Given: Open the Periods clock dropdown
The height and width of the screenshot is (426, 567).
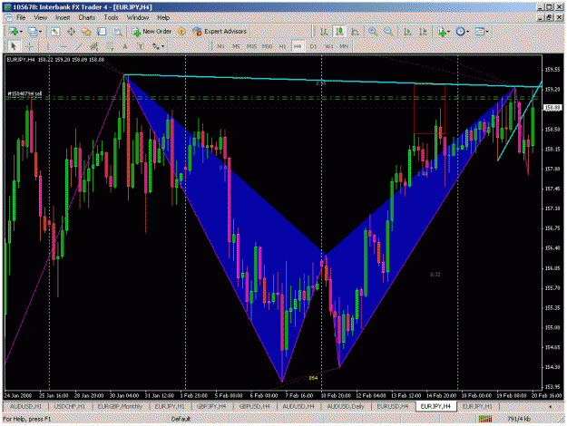Looking at the screenshot, I should [x=463, y=32].
